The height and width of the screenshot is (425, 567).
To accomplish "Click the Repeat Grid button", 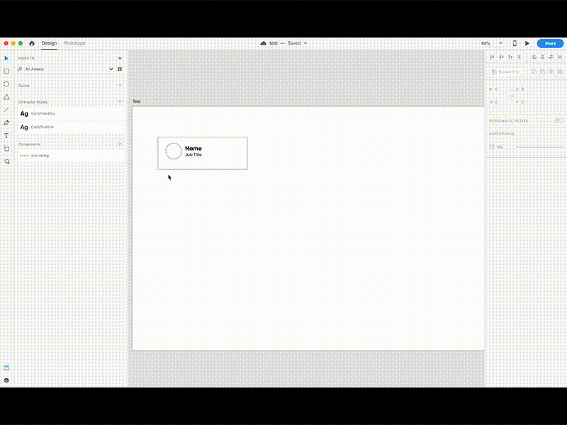I will click(505, 72).
